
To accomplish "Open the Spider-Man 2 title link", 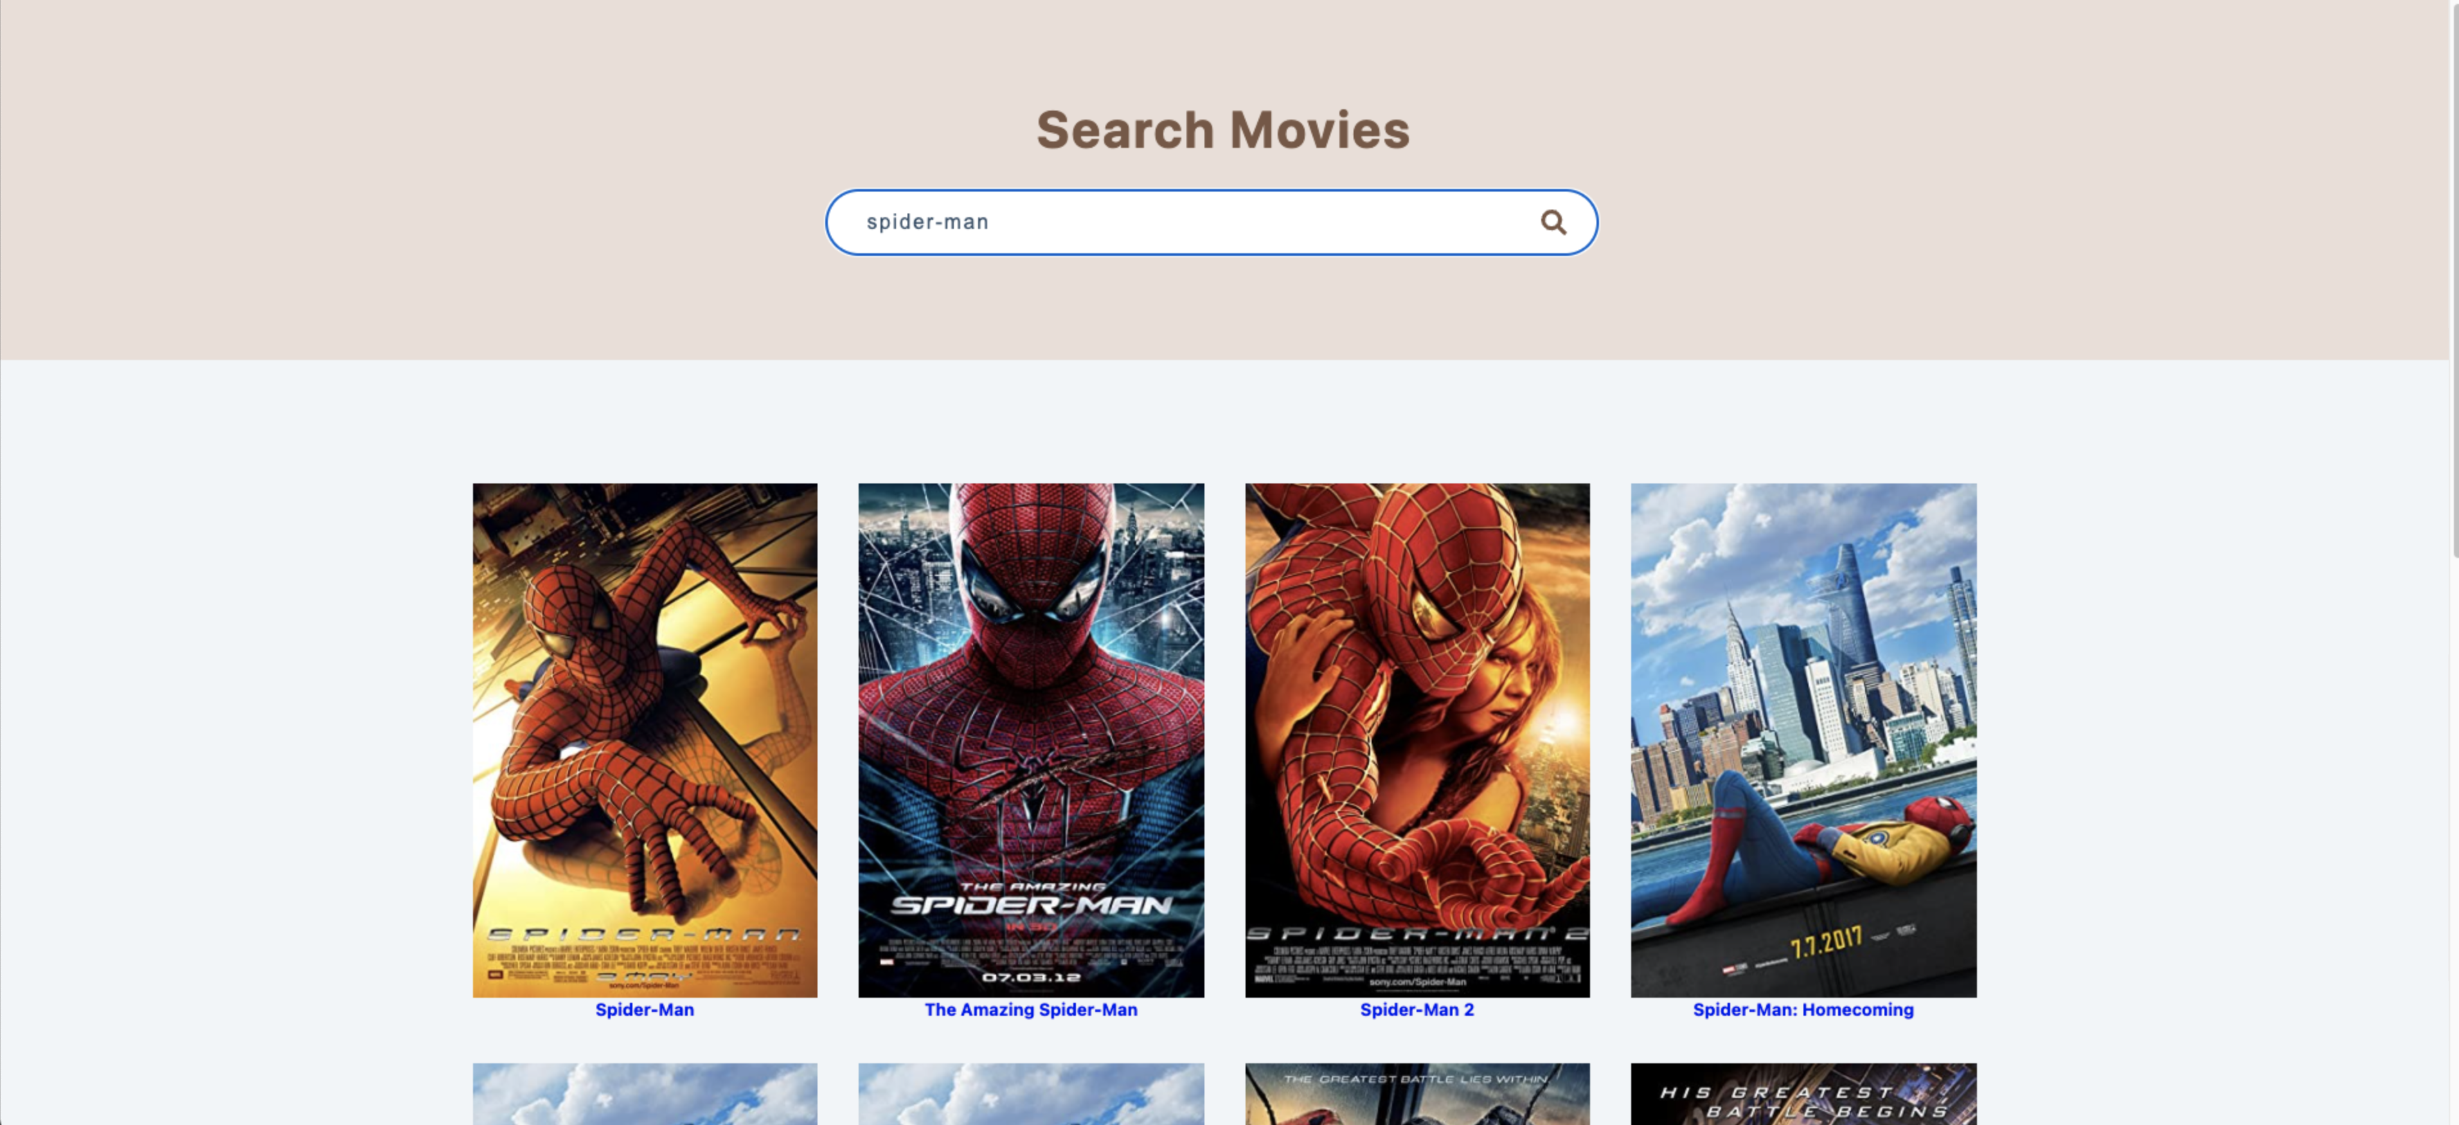I will [1417, 1009].
